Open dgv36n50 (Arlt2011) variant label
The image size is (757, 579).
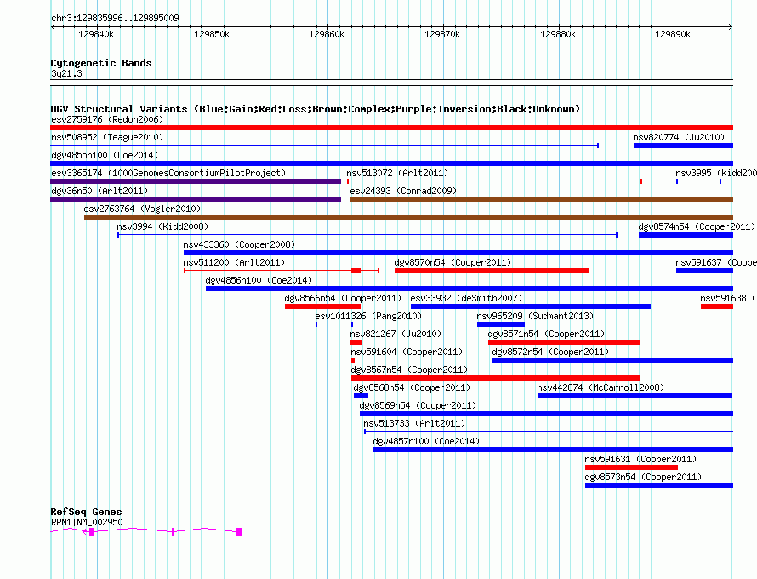click(x=100, y=191)
